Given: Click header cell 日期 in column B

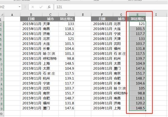Looking at the screenshot, I should click(x=31, y=19).
